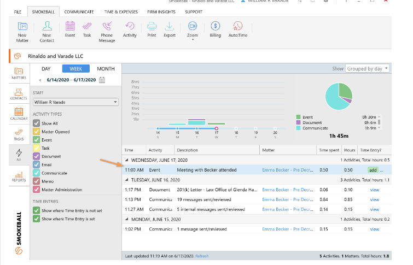Viewport: 413px width, 265px height.
Task: Open the Zoom meeting dropdown
Action: click(x=193, y=31)
